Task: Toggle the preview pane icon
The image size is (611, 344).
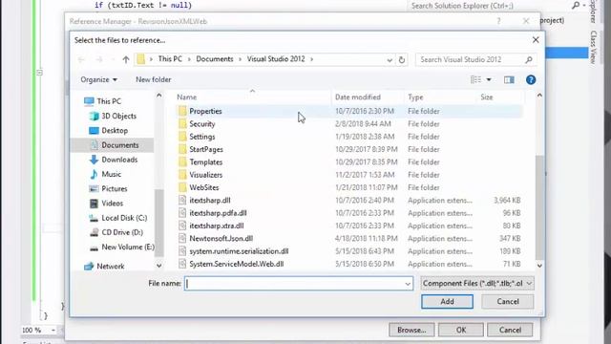Action: [509, 80]
